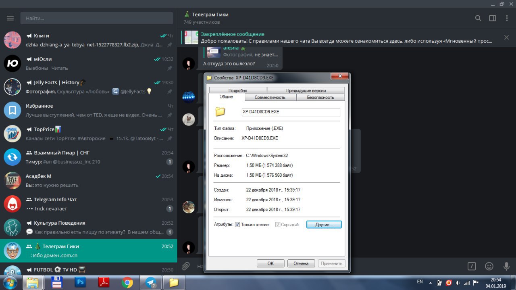The height and width of the screenshot is (290, 516).
Task: Open the emoji picker smiley
Action: click(x=489, y=266)
